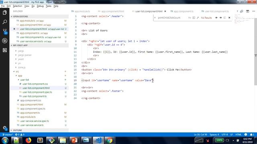
Task: Open the Search view in activity bar
Action: pos(4,22)
